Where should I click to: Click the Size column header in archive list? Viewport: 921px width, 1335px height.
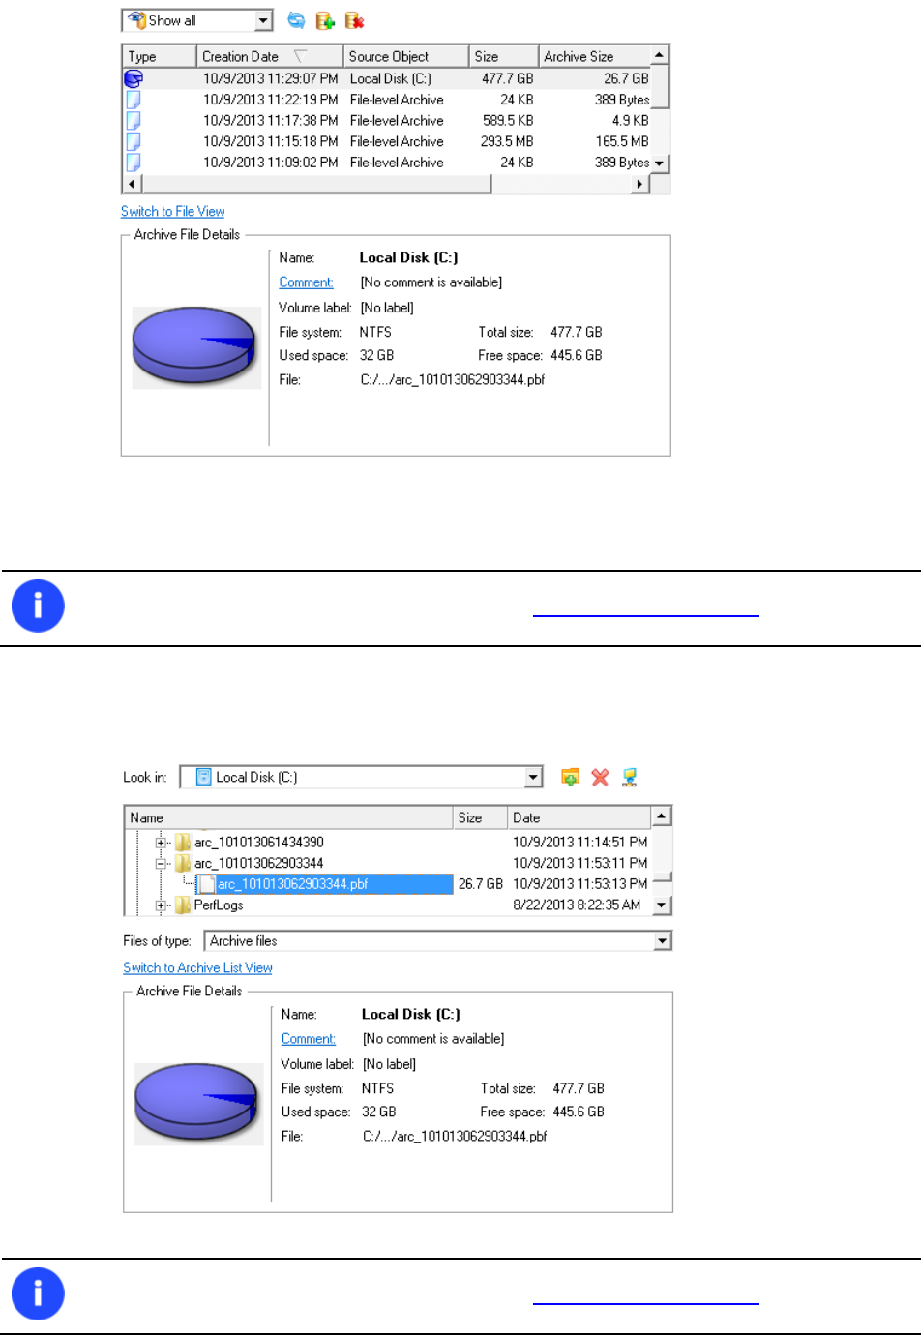point(504,57)
